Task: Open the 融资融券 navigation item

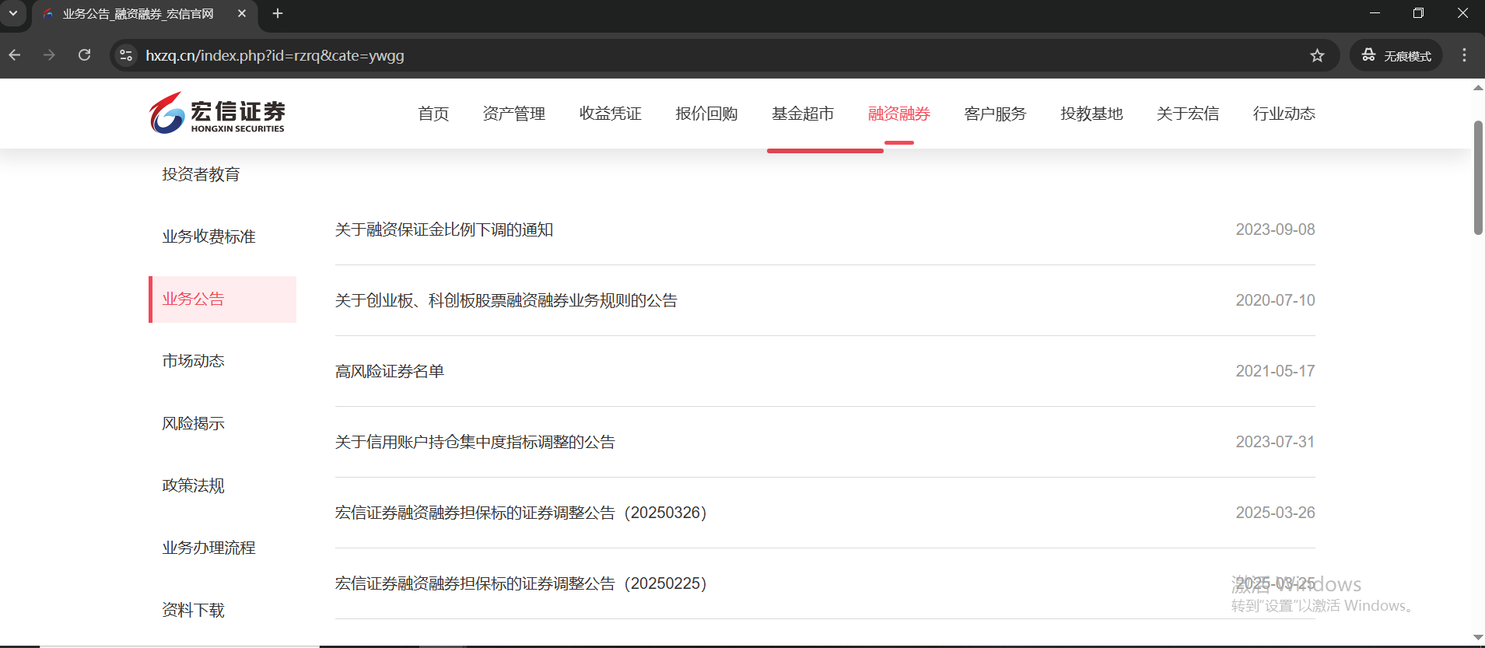Action: tap(899, 114)
